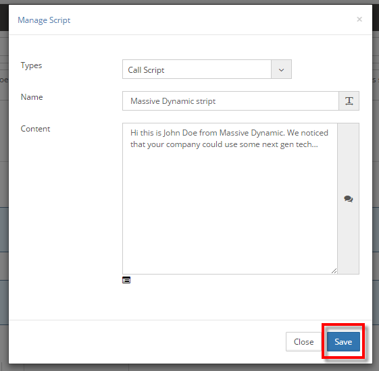Place cursor in empty Content textarea space
Screen dimensions: 379x371
tap(230, 208)
